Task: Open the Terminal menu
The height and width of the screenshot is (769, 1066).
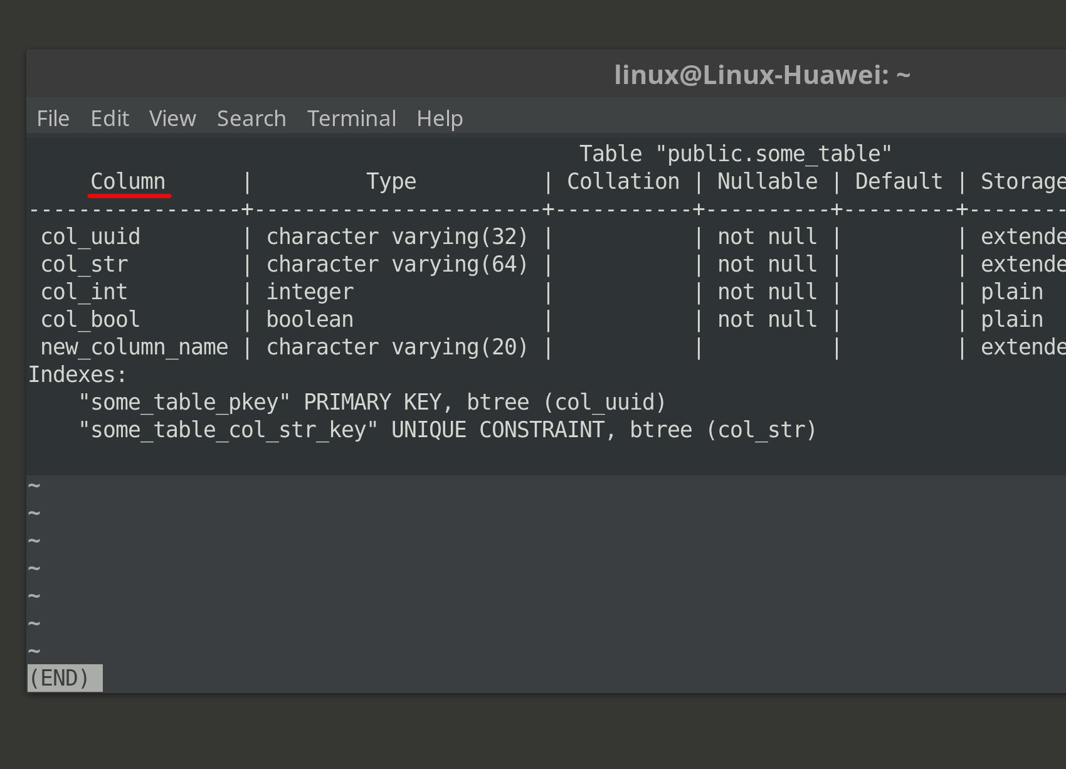Action: pyautogui.click(x=352, y=119)
